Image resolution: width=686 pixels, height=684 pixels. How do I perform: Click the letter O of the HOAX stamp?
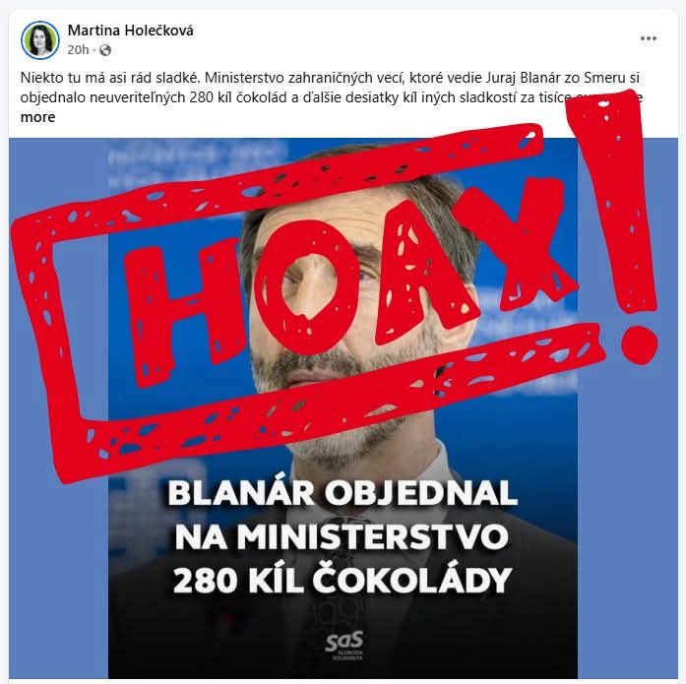pos(307,286)
